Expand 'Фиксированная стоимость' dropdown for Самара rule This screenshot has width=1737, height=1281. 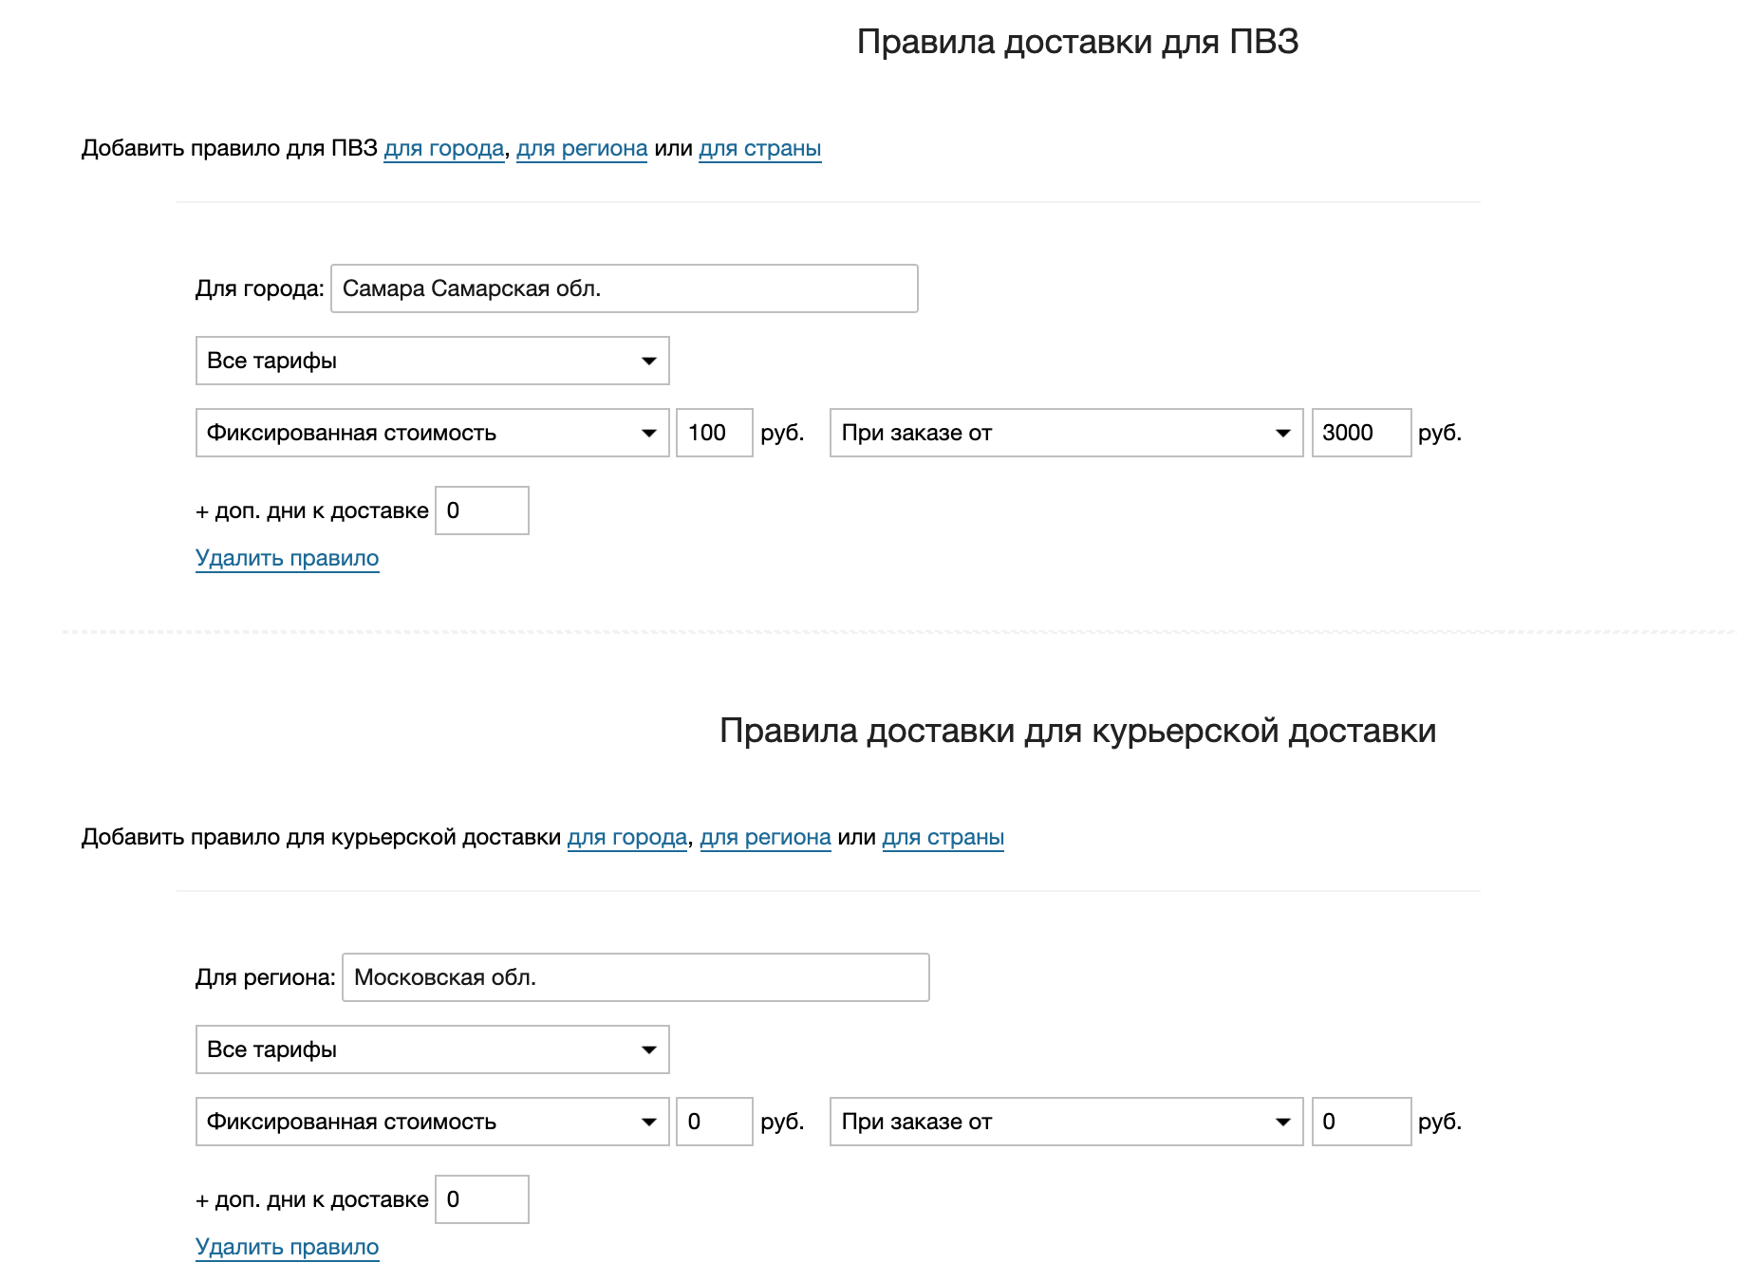[432, 433]
